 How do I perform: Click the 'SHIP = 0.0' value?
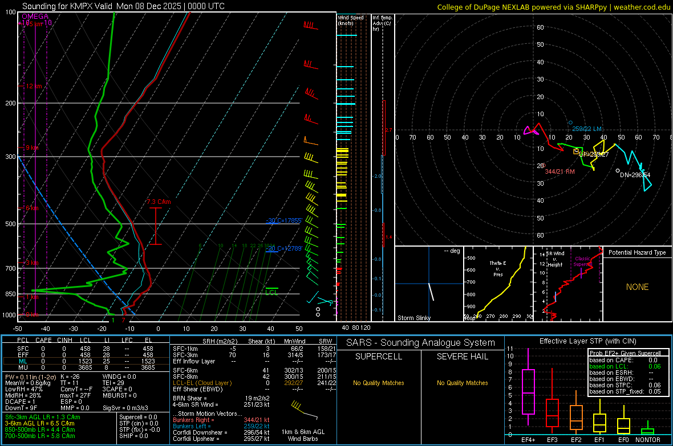point(133,436)
